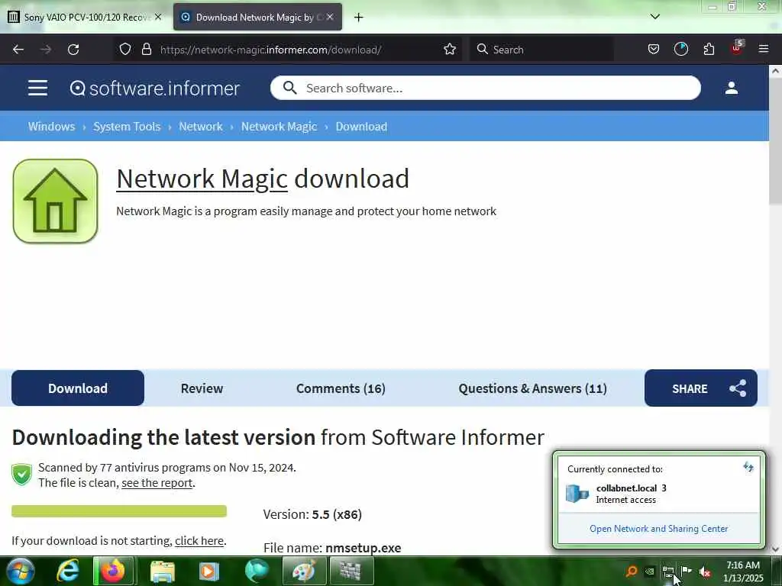Open the grid window taskbar icon
Image resolution: width=782 pixels, height=586 pixels.
(351, 571)
